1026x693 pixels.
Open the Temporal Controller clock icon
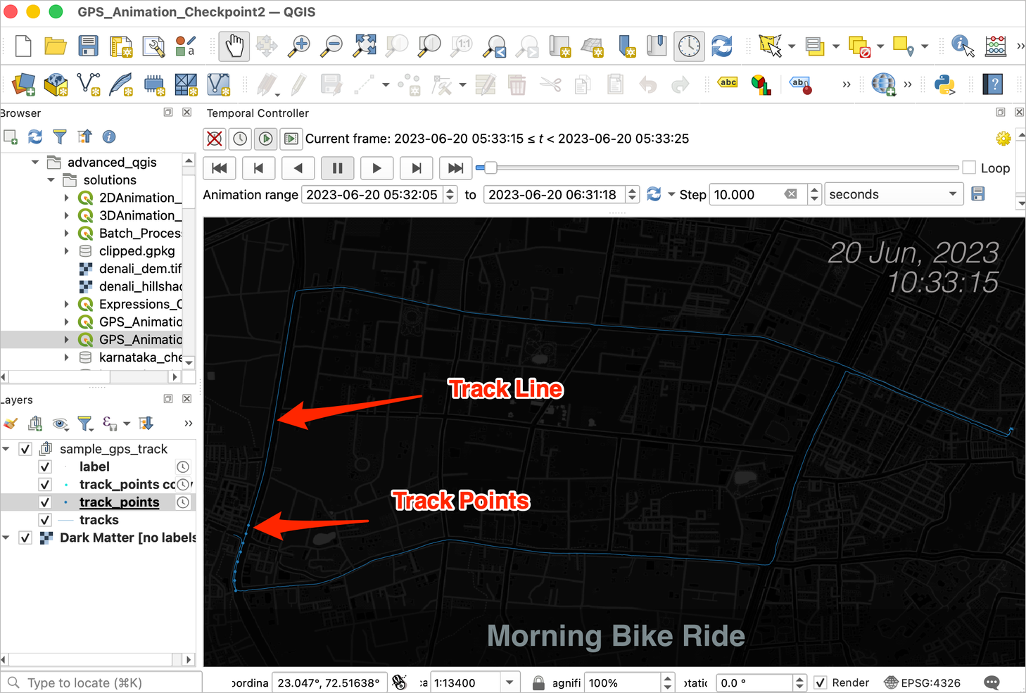pyautogui.click(x=689, y=46)
